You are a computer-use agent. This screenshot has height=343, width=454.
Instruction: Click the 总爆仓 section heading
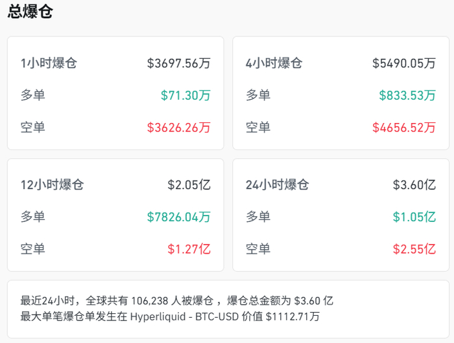(30, 12)
